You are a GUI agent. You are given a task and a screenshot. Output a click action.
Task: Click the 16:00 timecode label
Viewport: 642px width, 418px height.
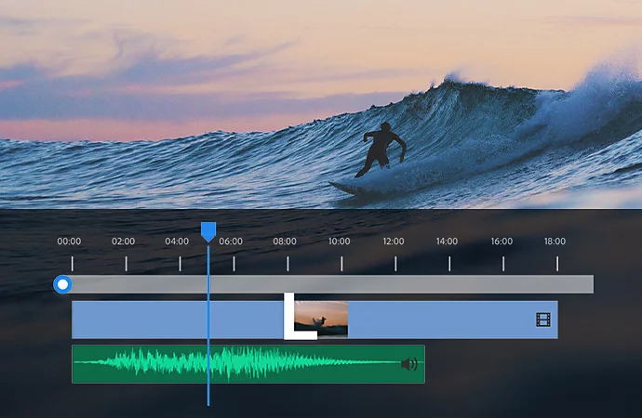(x=502, y=242)
